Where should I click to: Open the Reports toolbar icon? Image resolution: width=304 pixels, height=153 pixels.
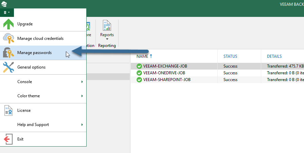click(107, 25)
